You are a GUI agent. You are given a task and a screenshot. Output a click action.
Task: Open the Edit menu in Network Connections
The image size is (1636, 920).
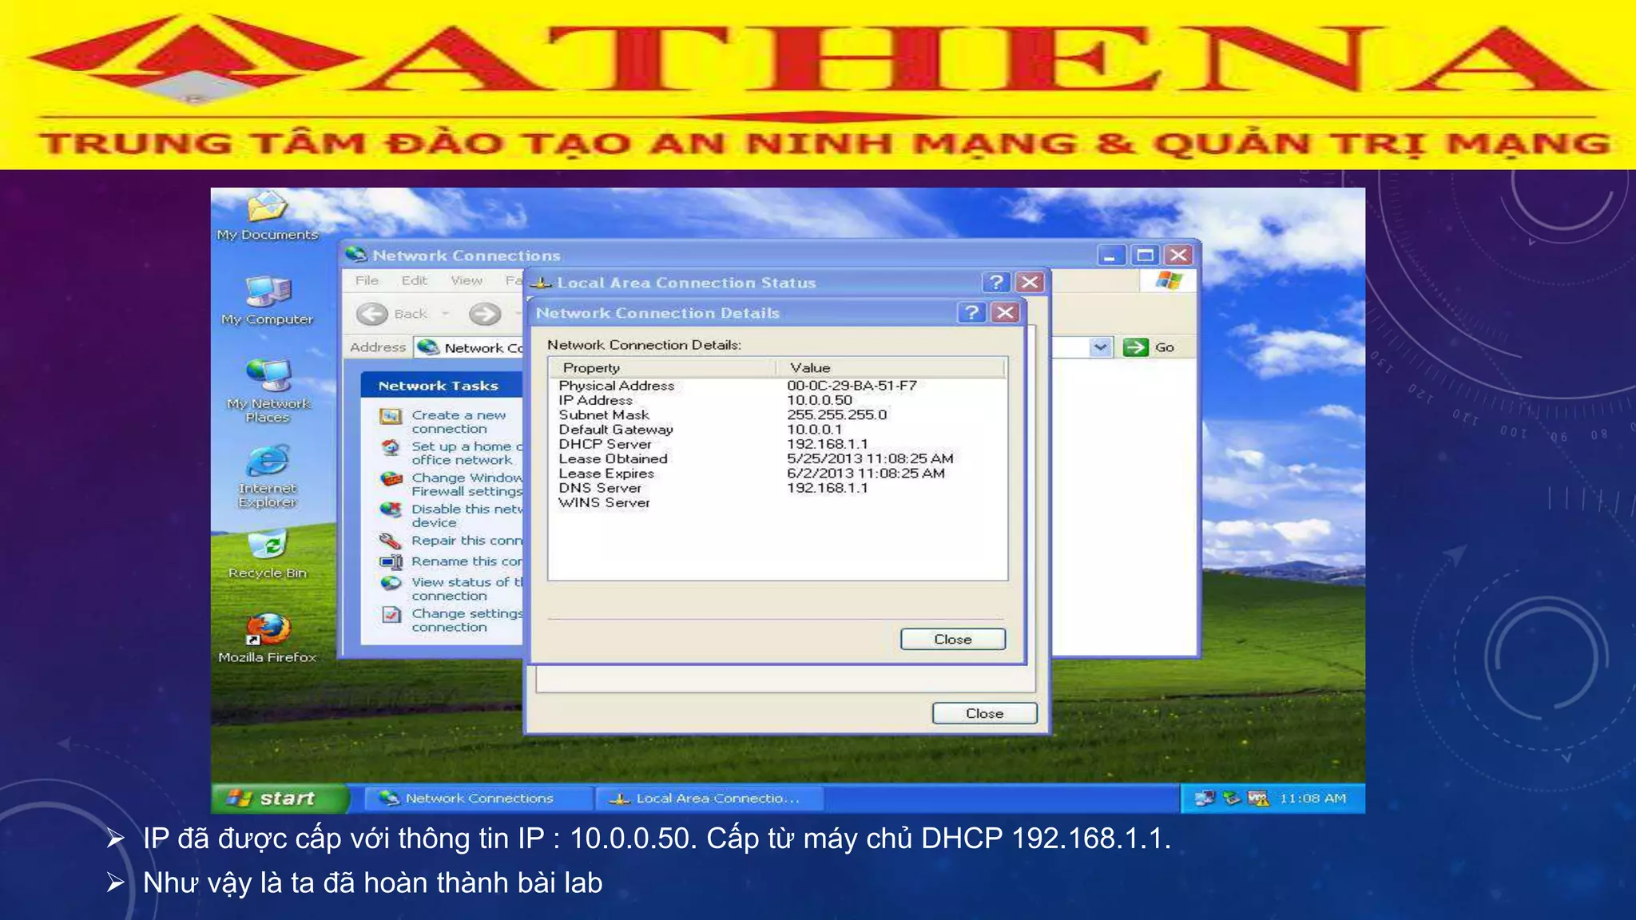point(414,280)
